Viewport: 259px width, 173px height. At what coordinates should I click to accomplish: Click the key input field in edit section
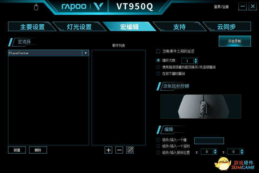[209, 141]
